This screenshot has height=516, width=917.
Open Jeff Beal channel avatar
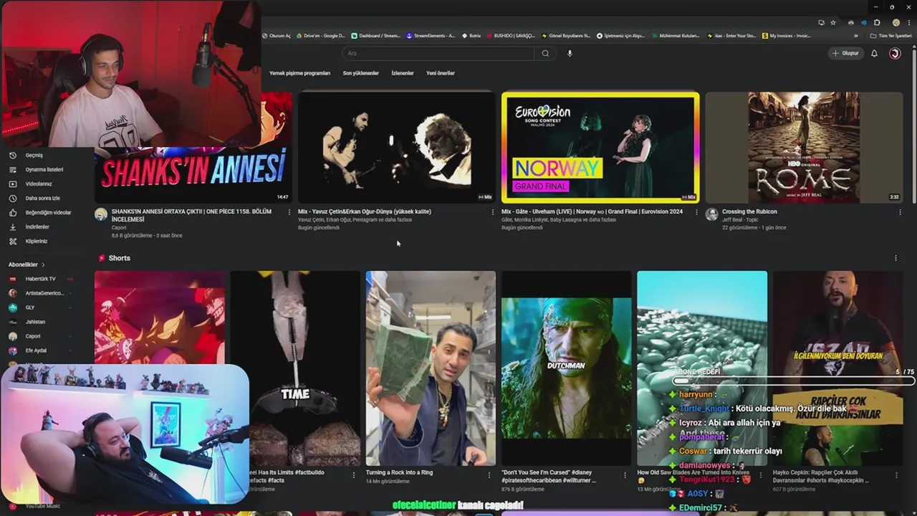click(711, 214)
